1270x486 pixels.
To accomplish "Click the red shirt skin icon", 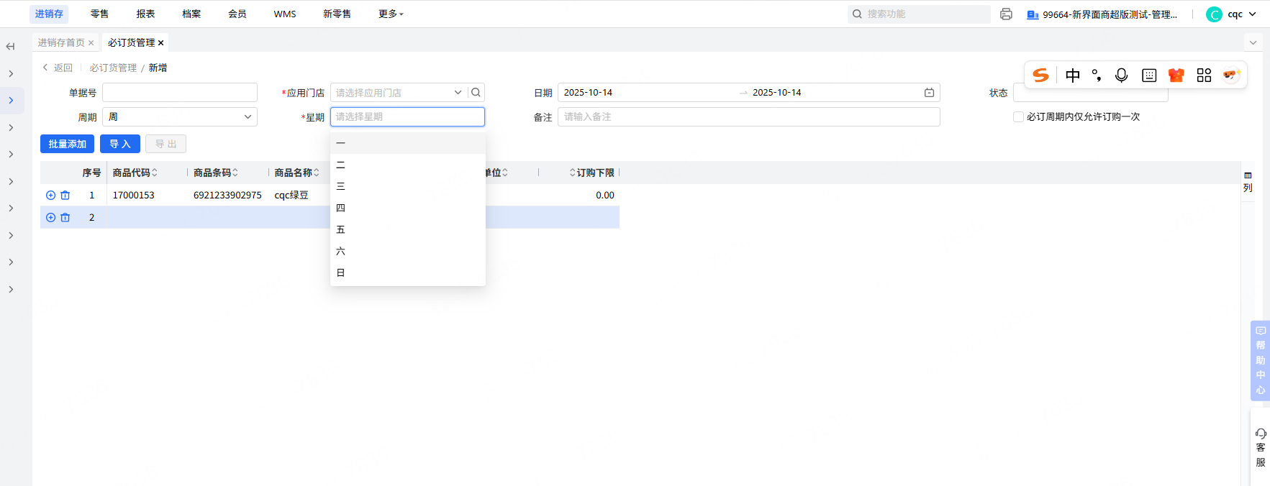I will click(1176, 75).
